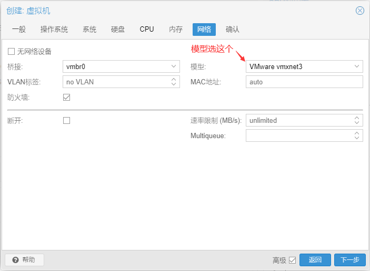Switch to the 一般 tab
The image size is (370, 271).
pos(18,30)
